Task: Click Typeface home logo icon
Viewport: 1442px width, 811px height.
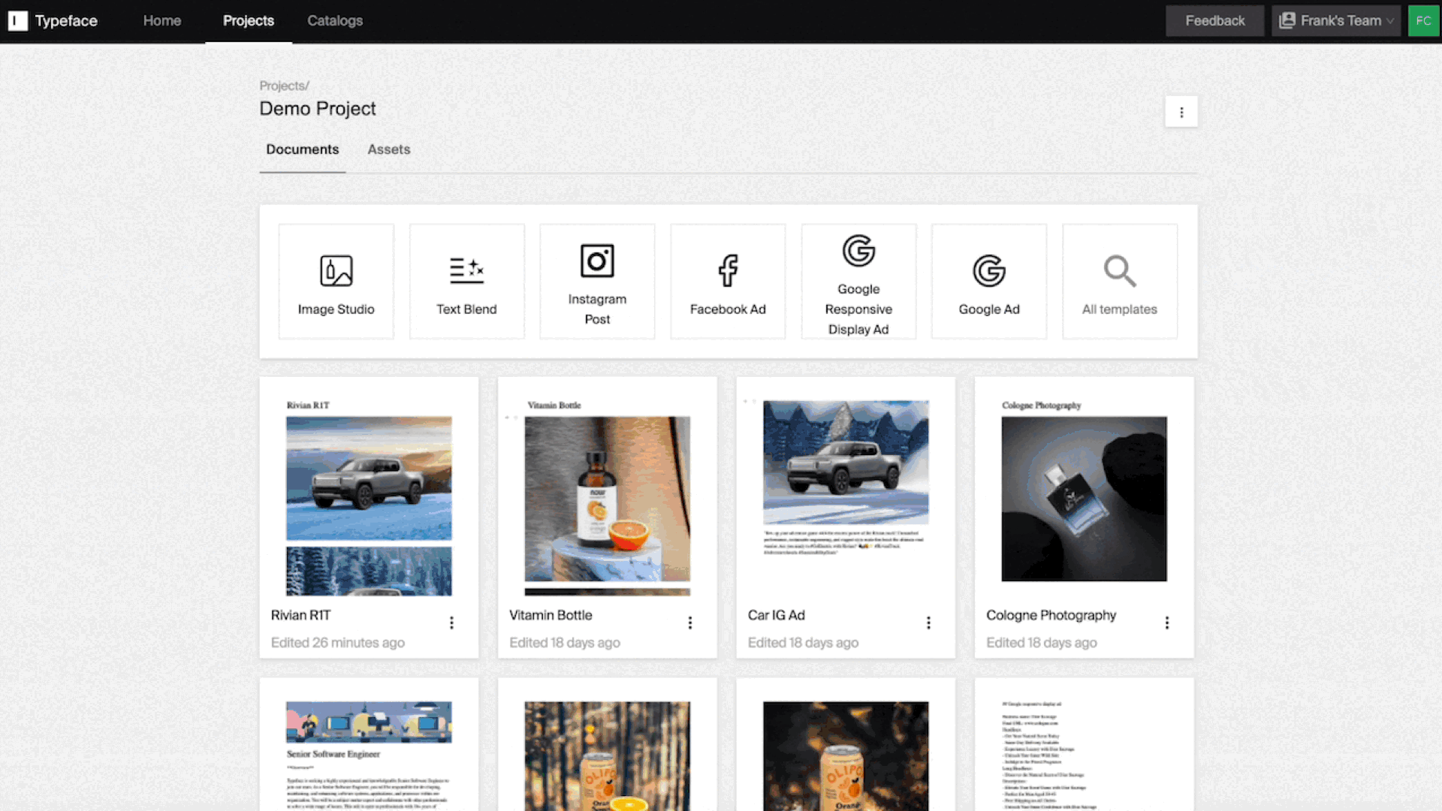Action: (18, 21)
